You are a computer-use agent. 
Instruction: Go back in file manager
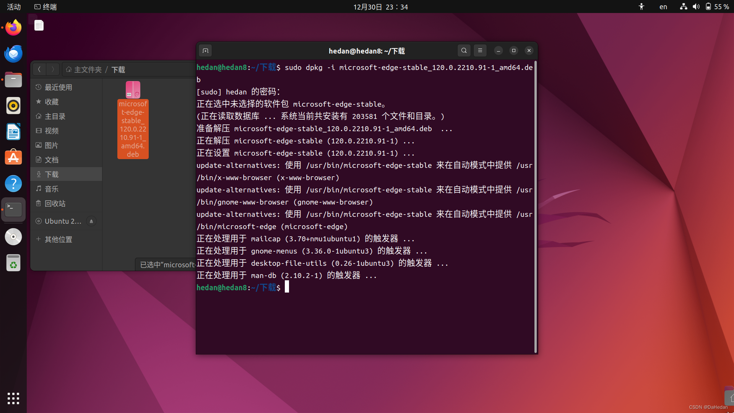pyautogui.click(x=39, y=69)
